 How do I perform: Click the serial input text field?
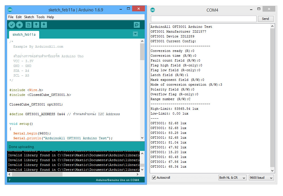click(204, 19)
